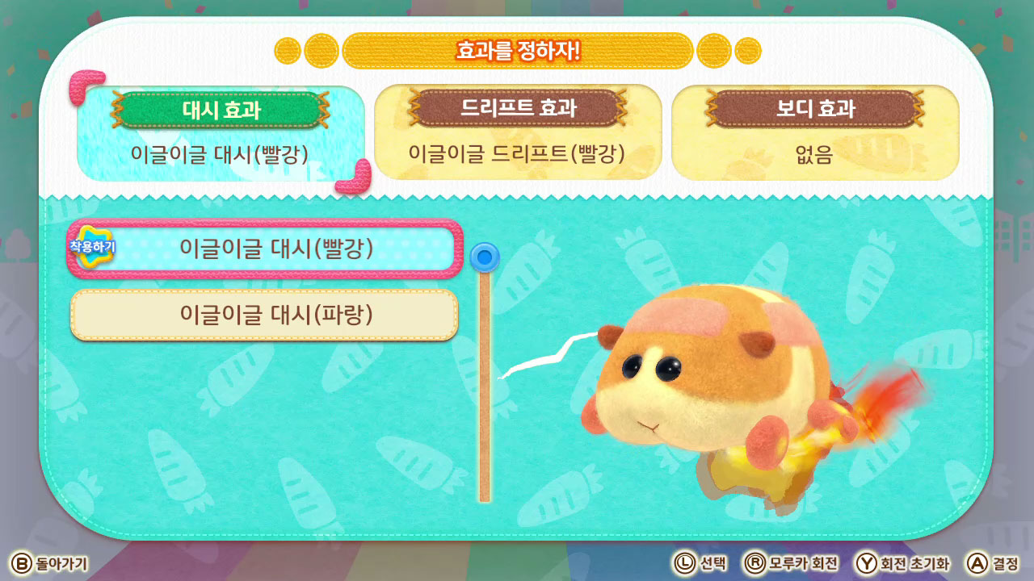The image size is (1034, 581).
Task: Click the Y button icon for 회전 초기화
Action: point(867,563)
